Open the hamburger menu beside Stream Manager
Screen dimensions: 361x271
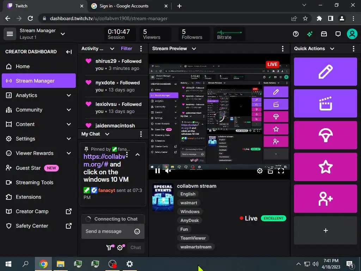click(10, 34)
